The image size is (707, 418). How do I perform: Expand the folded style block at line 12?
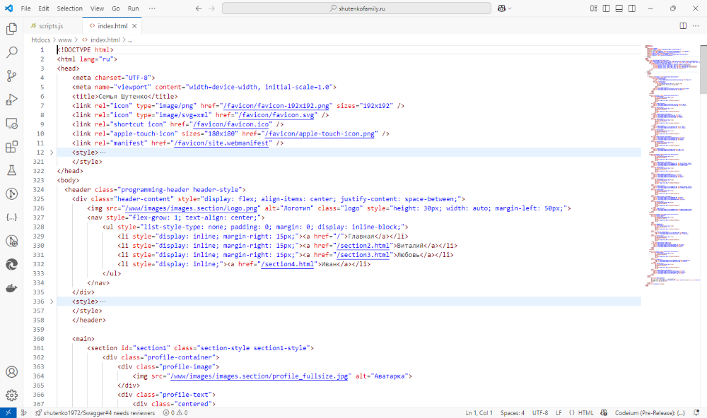[x=51, y=152]
